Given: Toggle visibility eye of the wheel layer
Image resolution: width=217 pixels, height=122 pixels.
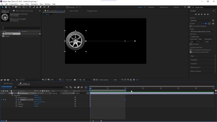Looking at the screenshot, I should point(1,93).
